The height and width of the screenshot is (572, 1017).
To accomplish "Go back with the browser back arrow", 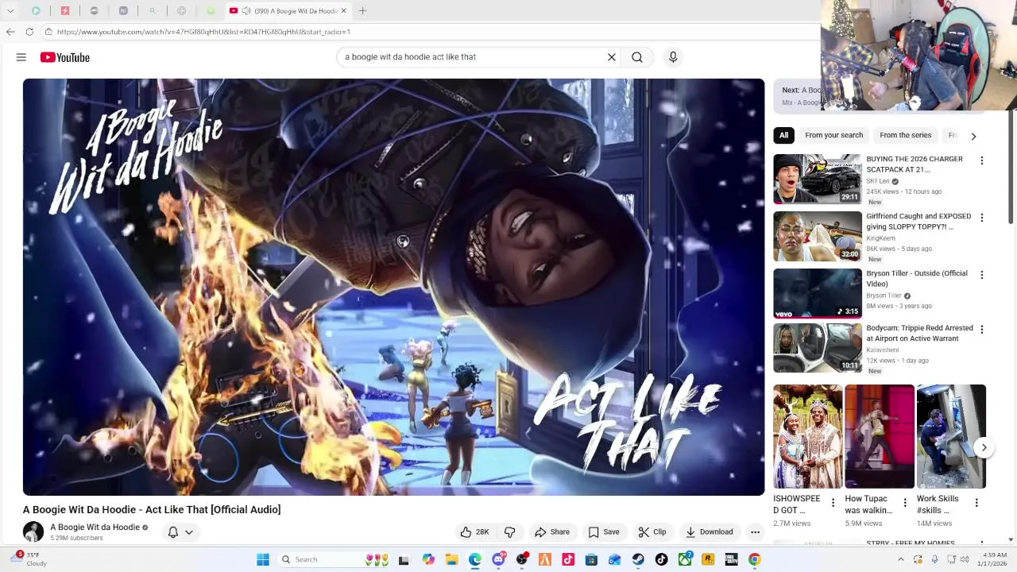I will (x=10, y=32).
